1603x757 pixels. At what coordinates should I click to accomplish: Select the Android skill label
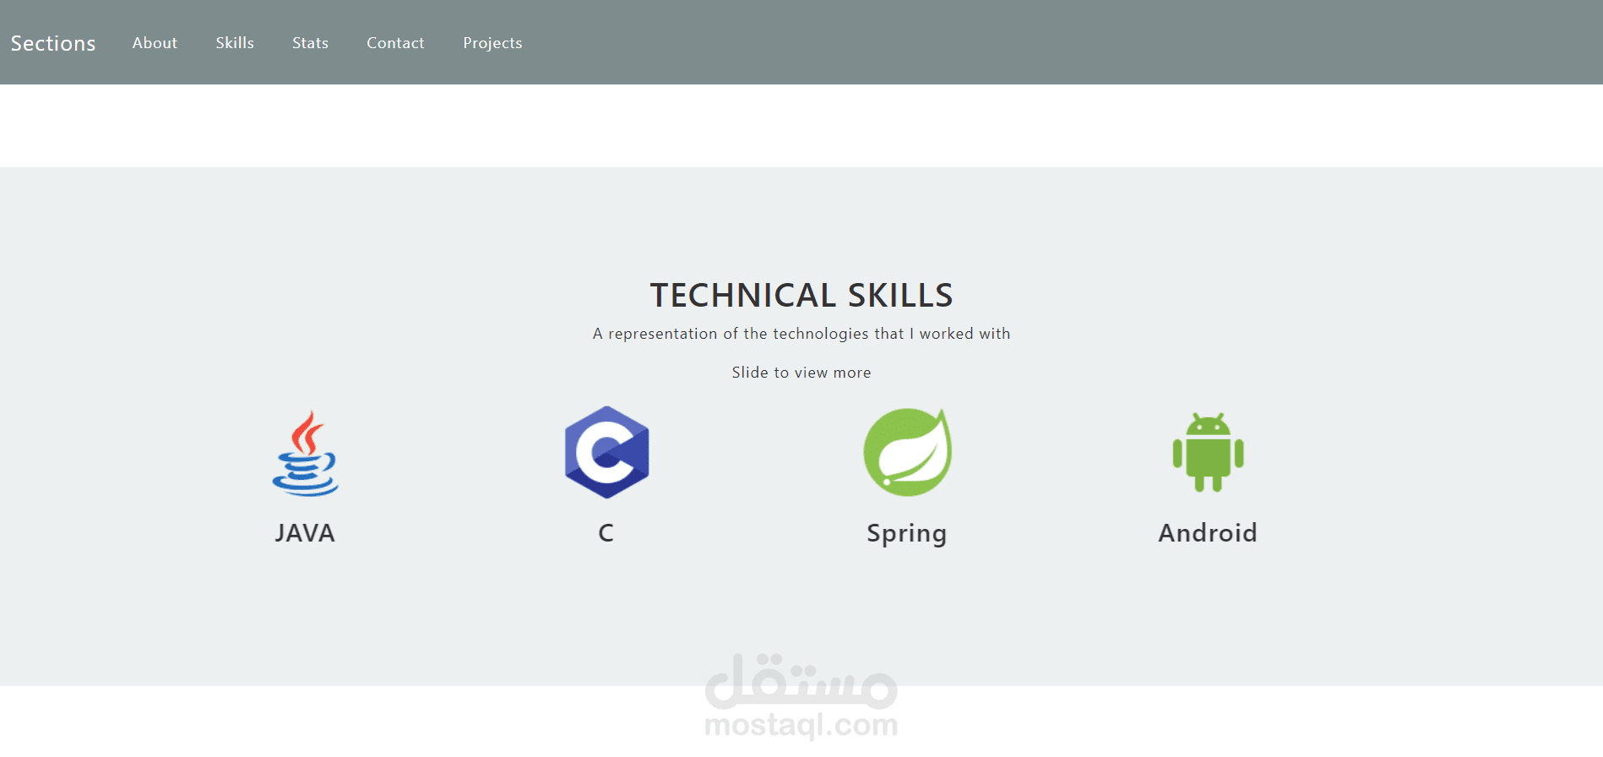[x=1208, y=533]
